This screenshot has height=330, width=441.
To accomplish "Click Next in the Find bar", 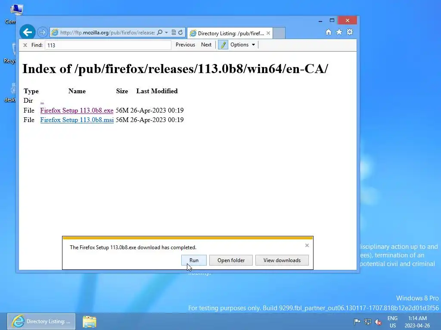I will pos(206,45).
